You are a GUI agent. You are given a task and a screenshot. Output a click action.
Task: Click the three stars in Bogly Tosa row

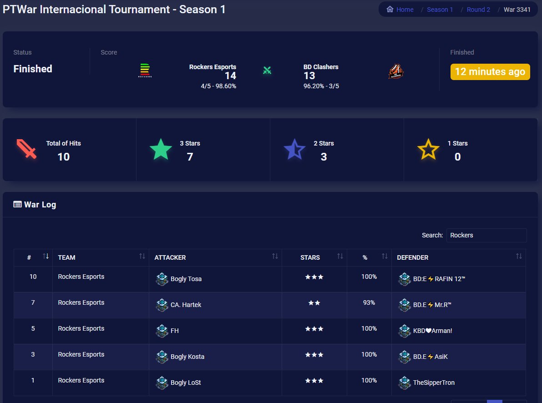(x=314, y=277)
